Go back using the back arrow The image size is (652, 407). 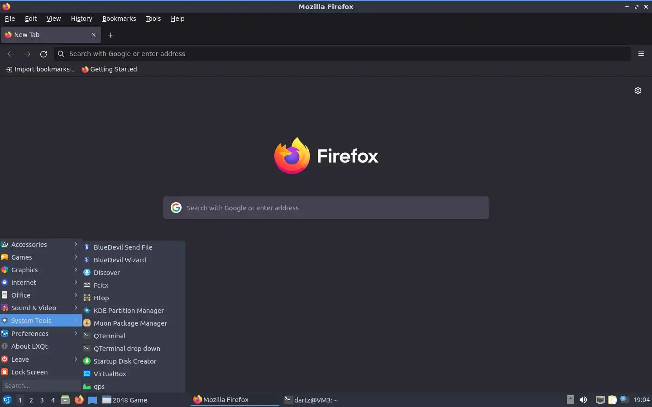[11, 54]
